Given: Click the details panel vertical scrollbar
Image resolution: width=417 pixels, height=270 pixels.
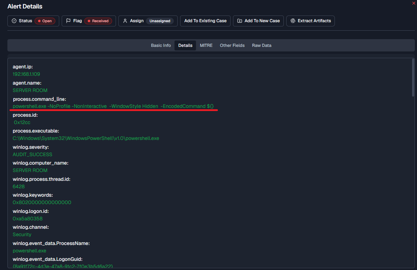Looking at the screenshot, I should click(x=413, y=78).
